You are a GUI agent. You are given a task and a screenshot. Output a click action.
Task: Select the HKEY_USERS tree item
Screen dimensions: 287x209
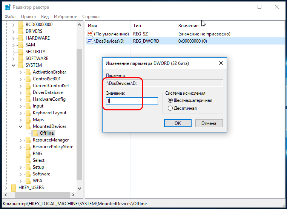(x=31, y=187)
